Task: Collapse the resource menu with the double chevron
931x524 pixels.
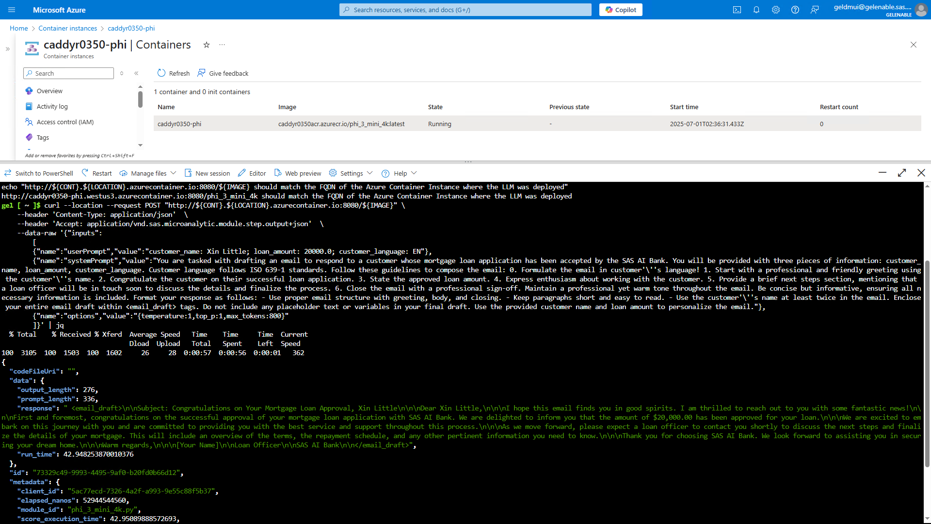Action: [137, 73]
